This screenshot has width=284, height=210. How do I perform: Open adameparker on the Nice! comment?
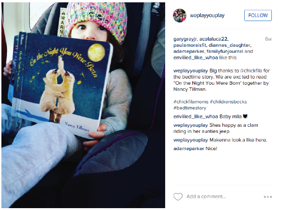point(189,149)
